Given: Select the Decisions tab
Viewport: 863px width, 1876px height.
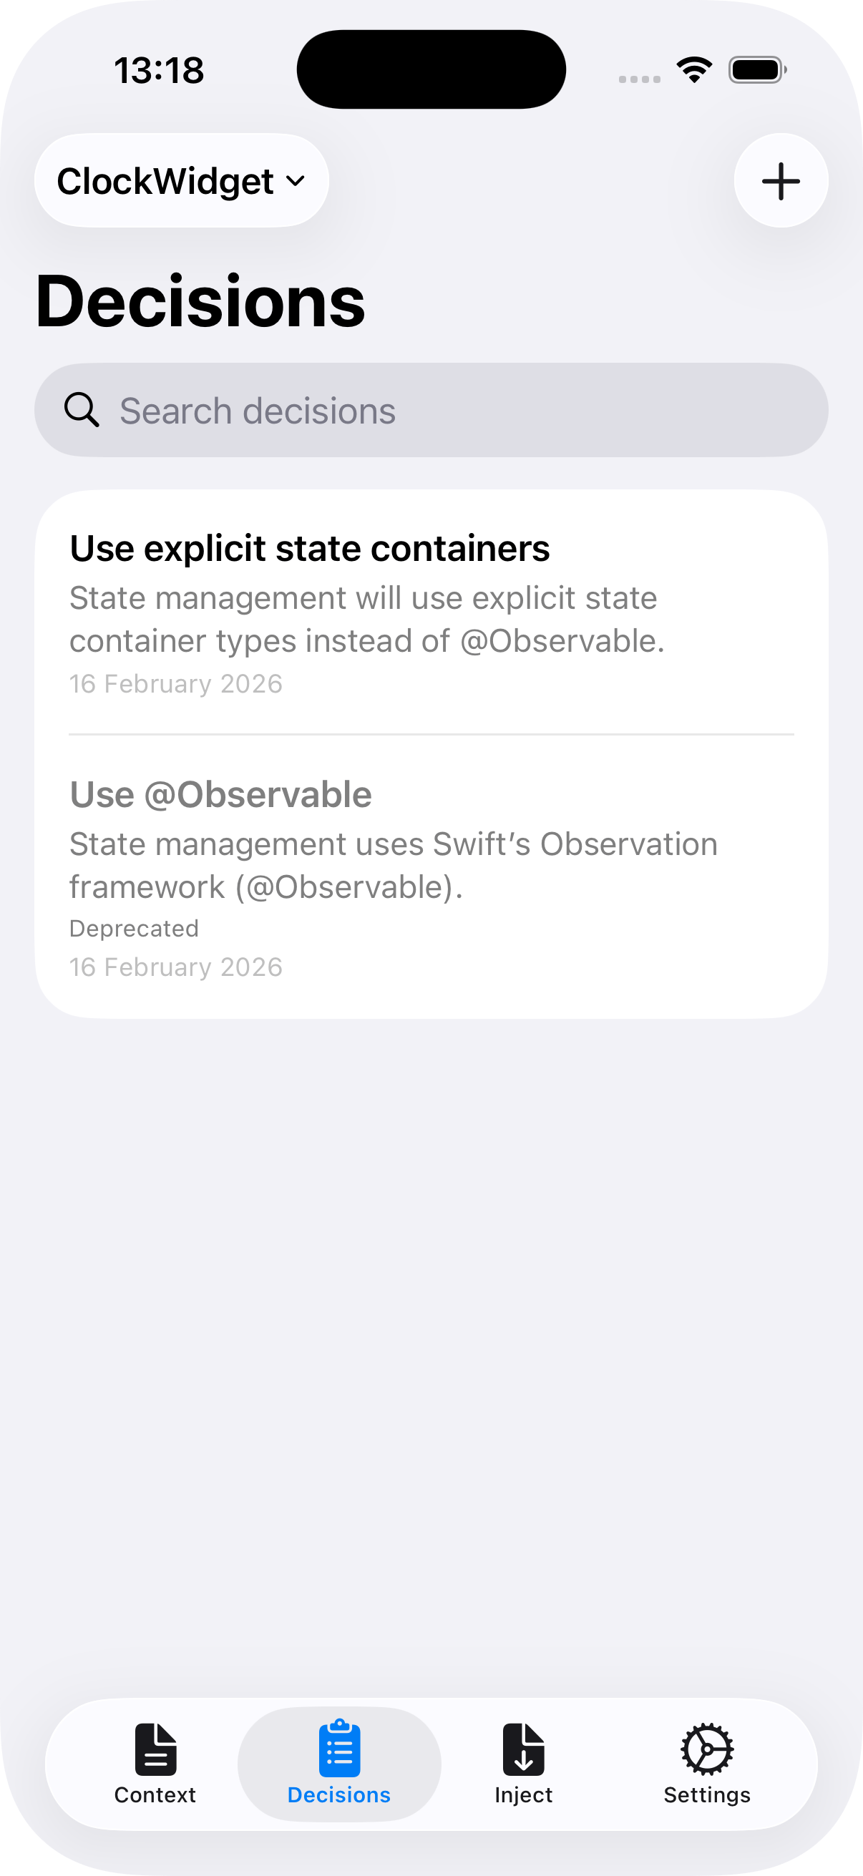Looking at the screenshot, I should coord(339,1763).
